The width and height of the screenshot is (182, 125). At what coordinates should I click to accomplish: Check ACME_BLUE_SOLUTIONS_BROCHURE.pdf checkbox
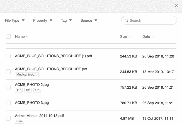click(8, 72)
